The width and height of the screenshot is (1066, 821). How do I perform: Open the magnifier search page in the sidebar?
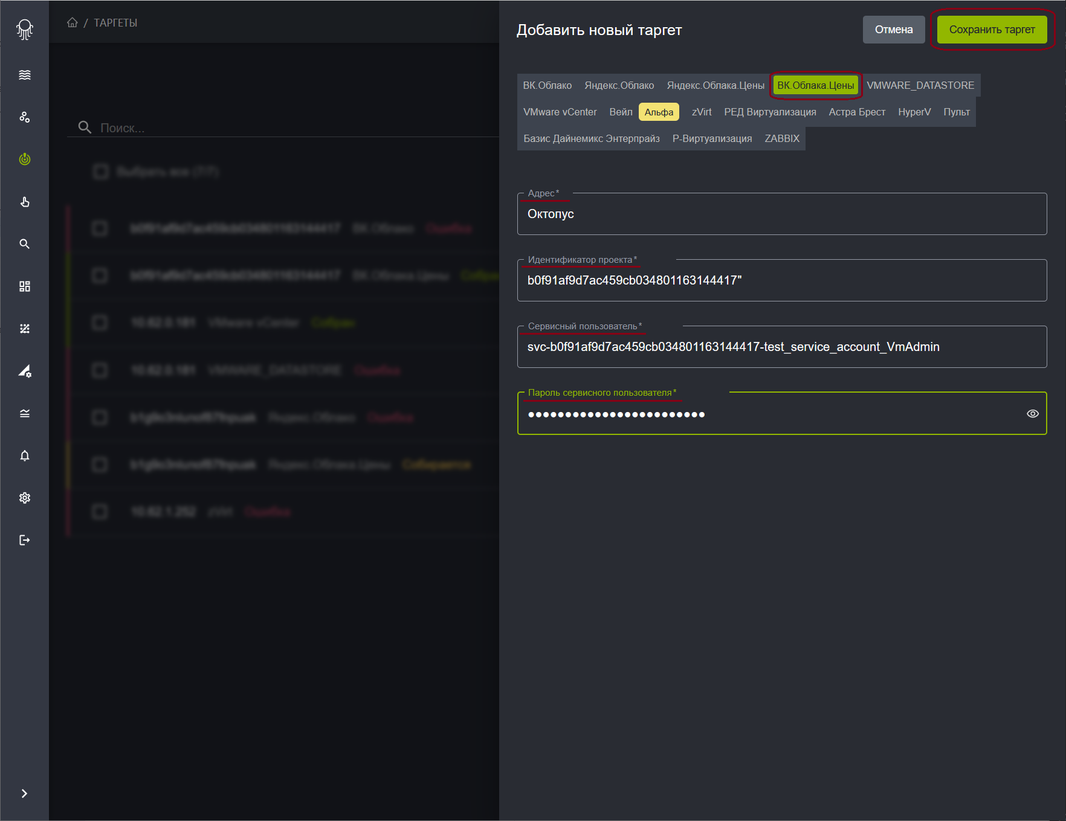click(x=25, y=244)
